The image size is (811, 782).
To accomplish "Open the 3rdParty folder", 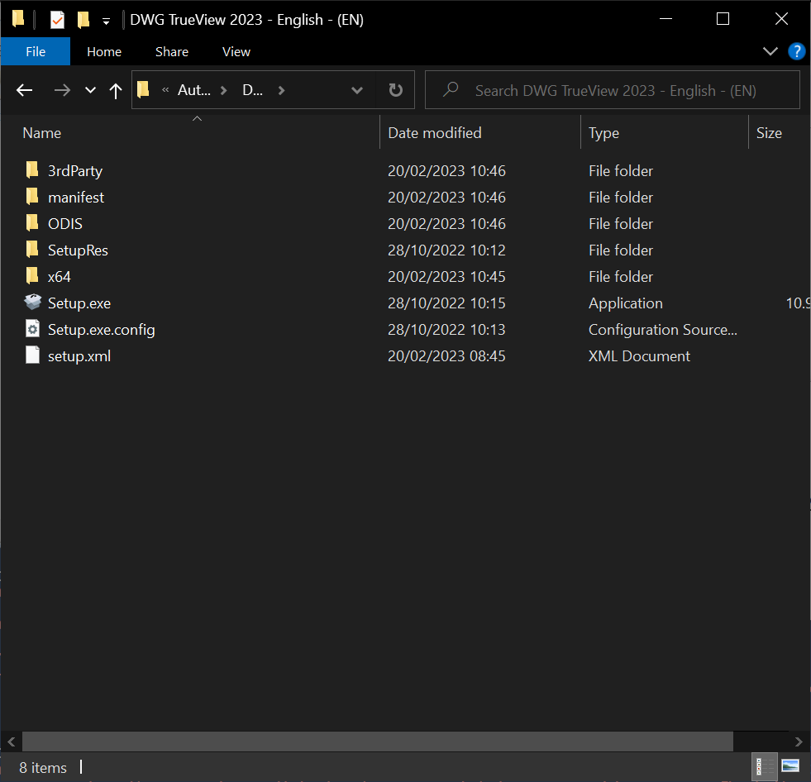I will pos(75,170).
